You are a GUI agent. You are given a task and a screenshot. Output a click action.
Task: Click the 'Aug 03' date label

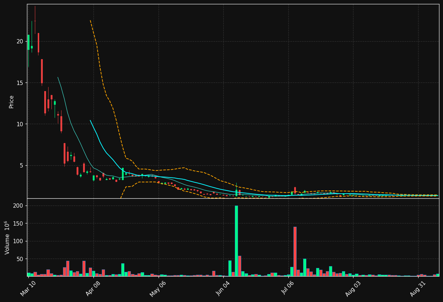(x=353, y=289)
